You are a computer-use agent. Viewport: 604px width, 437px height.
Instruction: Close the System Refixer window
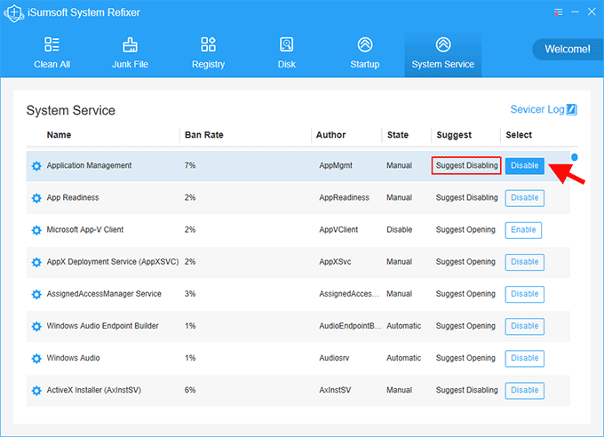click(x=592, y=12)
